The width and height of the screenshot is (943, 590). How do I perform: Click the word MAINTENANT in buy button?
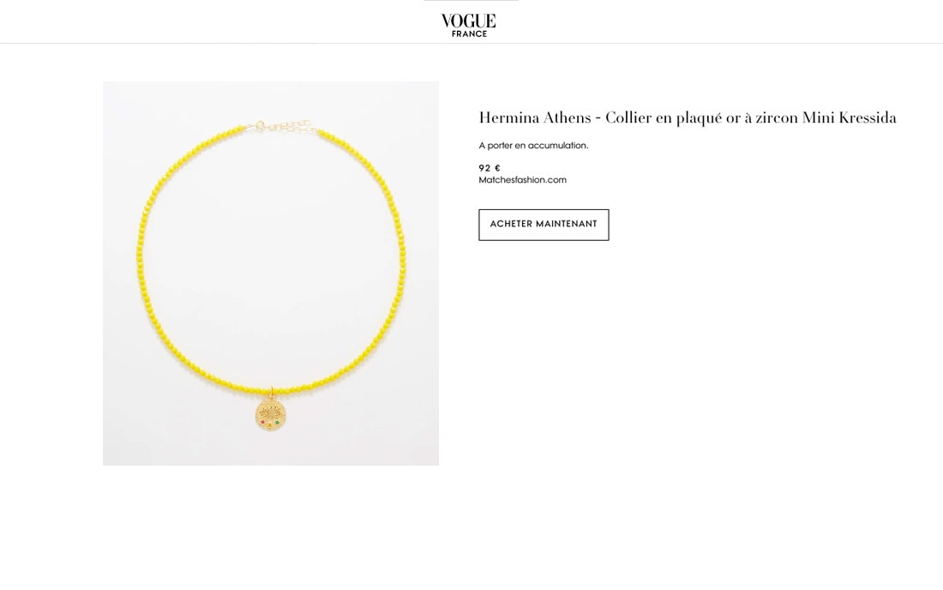[566, 224]
